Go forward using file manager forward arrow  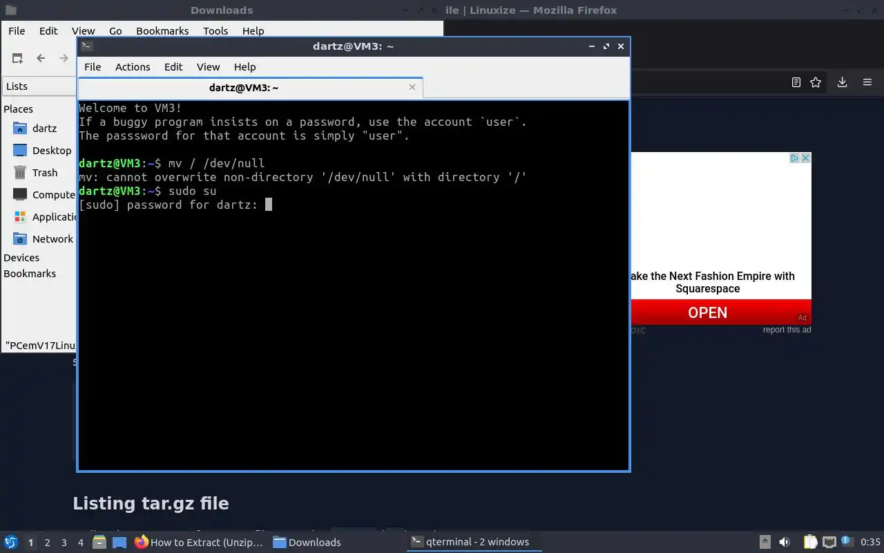(64, 59)
